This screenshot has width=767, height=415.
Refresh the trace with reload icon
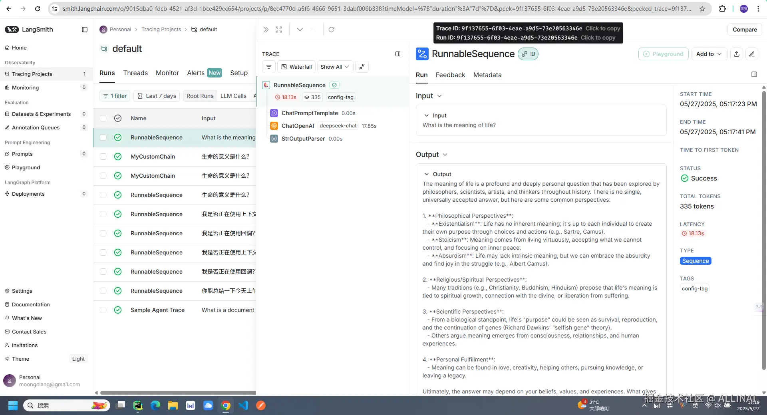(332, 30)
